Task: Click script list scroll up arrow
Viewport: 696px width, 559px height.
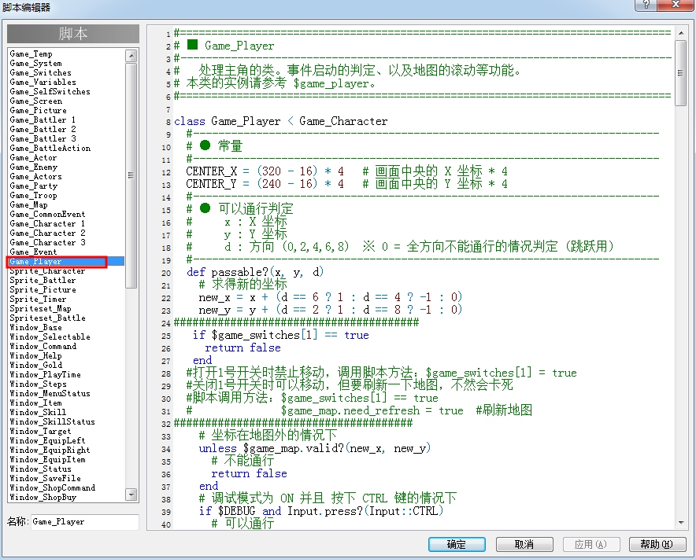Action: (x=131, y=55)
